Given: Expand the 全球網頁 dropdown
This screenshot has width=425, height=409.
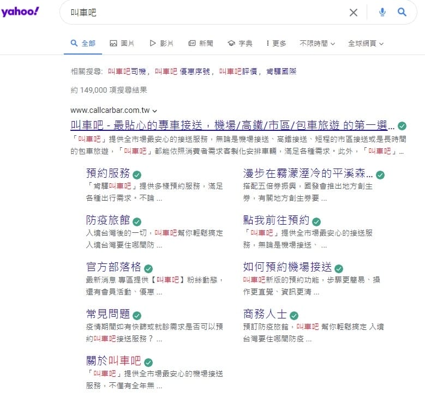Looking at the screenshot, I should [366, 43].
